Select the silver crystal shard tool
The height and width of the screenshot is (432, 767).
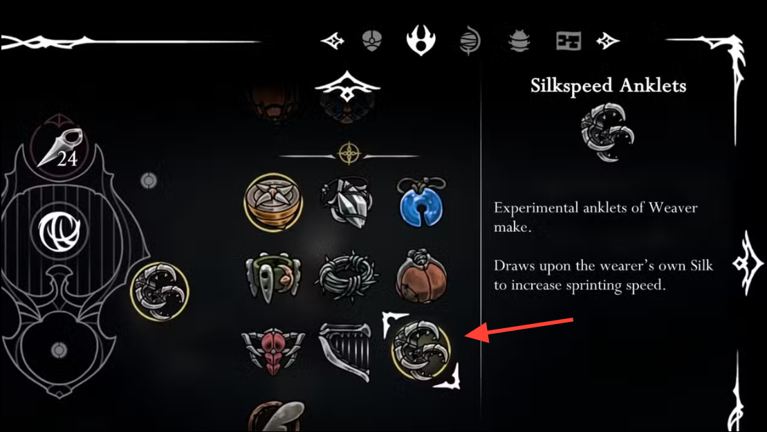(x=346, y=201)
